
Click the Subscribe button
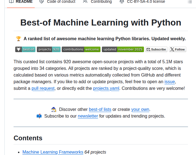[156, 49]
